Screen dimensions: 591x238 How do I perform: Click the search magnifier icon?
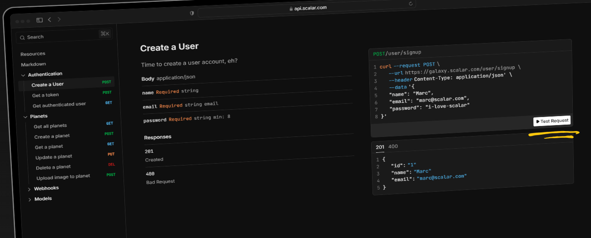tap(22, 38)
